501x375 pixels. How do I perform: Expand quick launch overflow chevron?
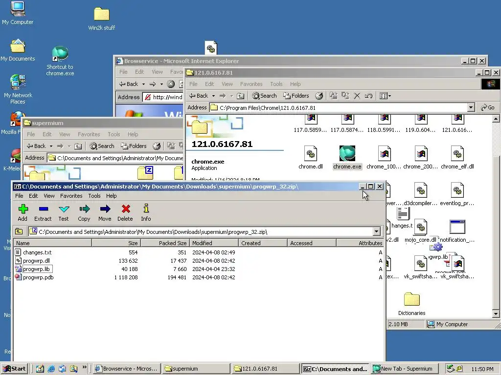tap(84, 367)
